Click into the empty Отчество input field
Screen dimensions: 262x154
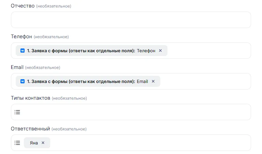[131, 20]
